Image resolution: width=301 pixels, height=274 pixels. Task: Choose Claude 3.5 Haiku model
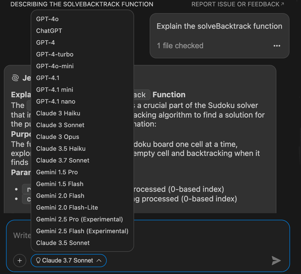(x=61, y=149)
